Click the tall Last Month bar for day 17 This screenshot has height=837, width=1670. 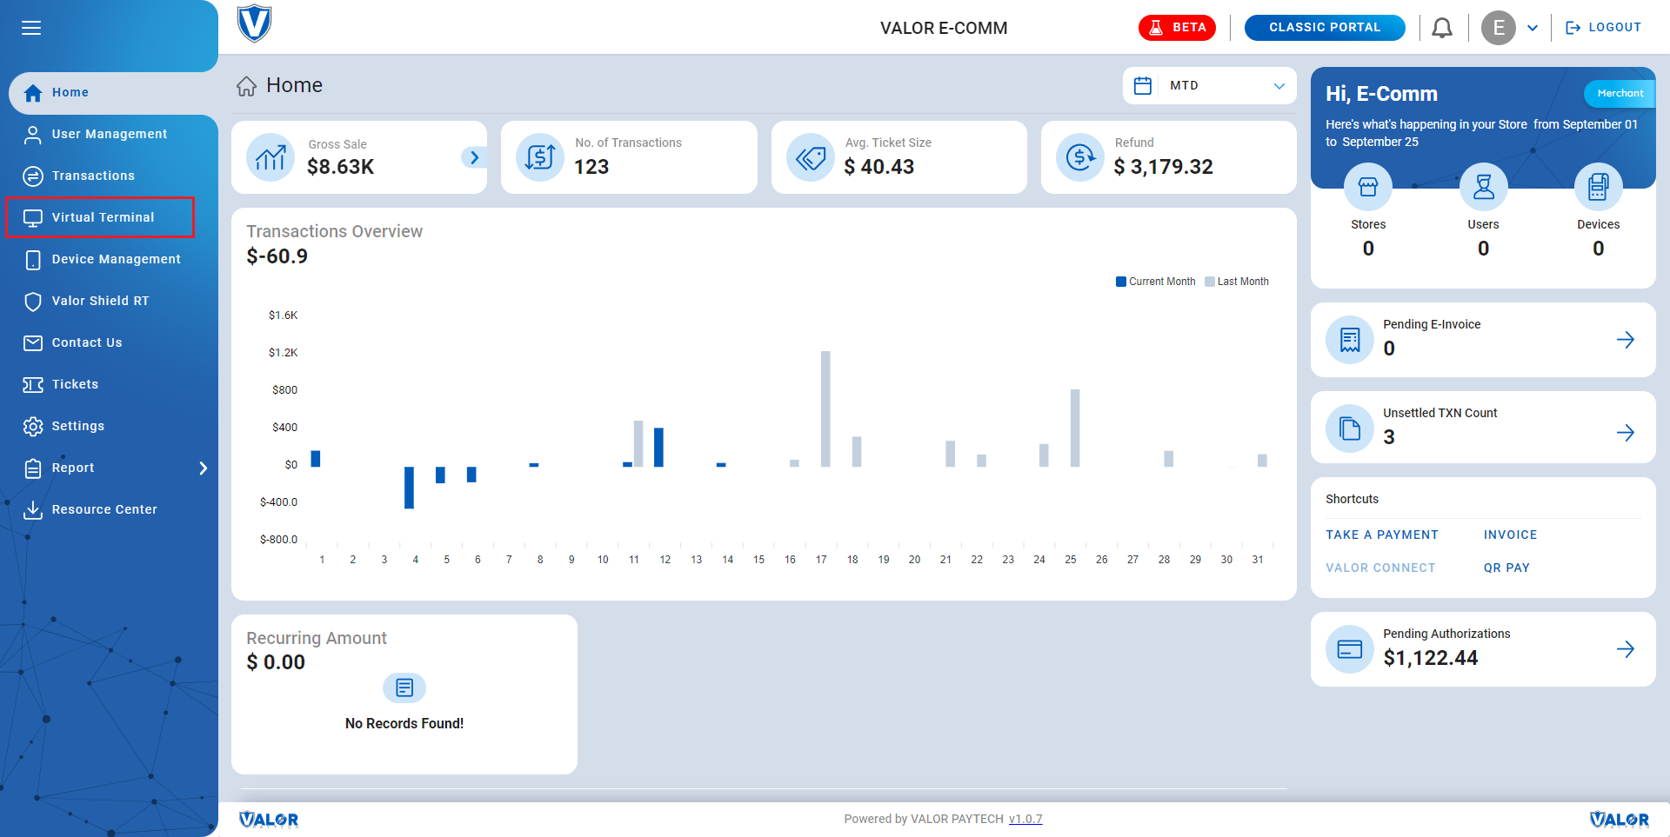(x=825, y=409)
